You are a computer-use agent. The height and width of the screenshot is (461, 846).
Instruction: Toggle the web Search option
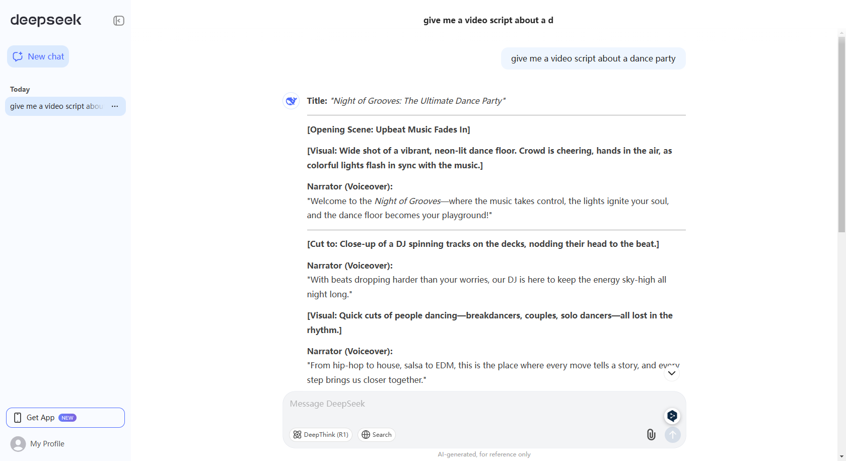click(x=377, y=434)
